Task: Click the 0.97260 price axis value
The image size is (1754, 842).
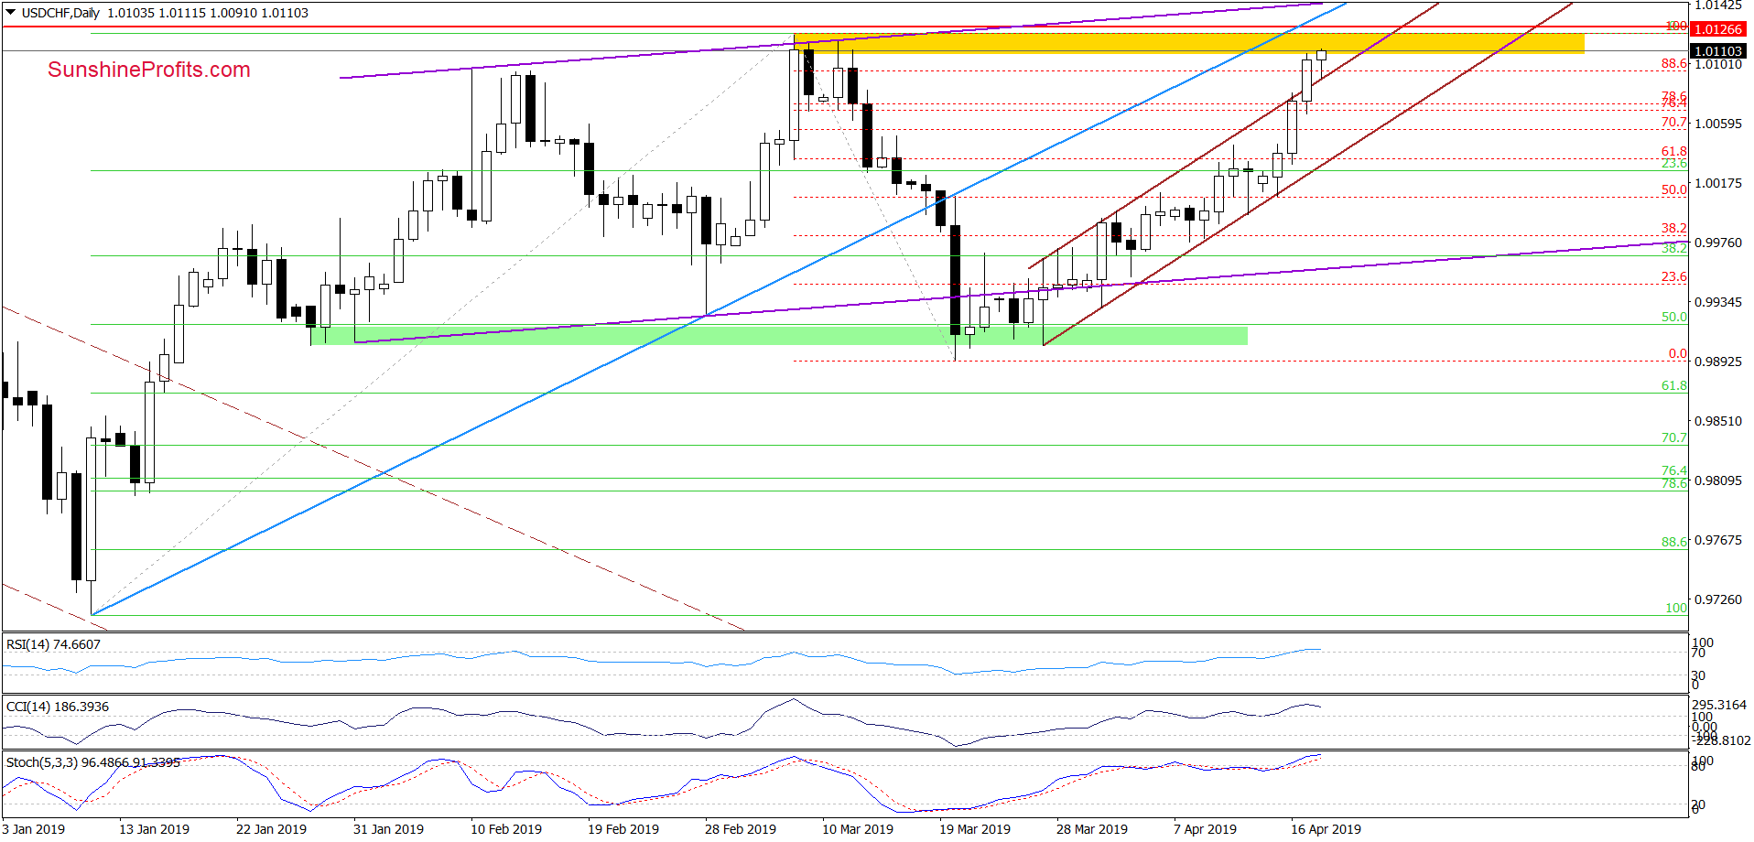Action: (1718, 599)
